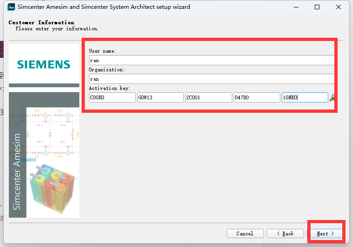
Task: Click the key icon beside activation key fields
Action: pos(332,97)
